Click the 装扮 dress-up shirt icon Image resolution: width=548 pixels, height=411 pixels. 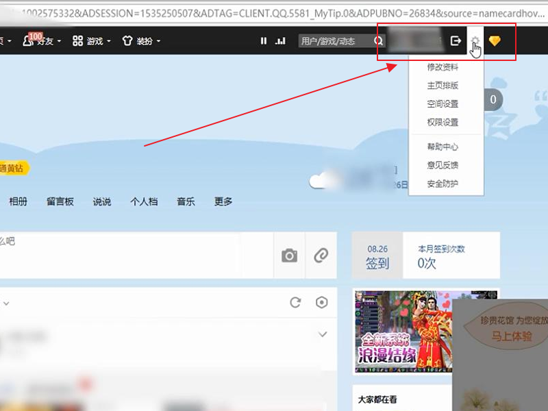click(128, 40)
